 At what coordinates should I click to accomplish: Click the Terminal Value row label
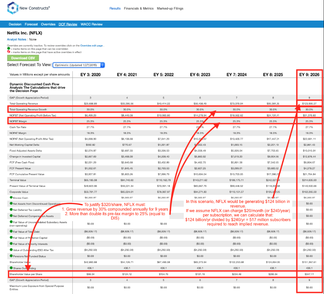click(x=18, y=180)
